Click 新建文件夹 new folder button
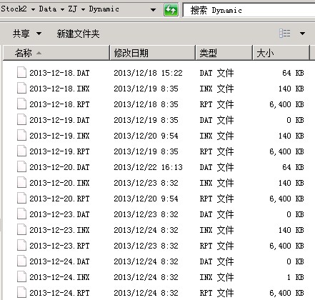The height and width of the screenshot is (300, 315). (78, 34)
